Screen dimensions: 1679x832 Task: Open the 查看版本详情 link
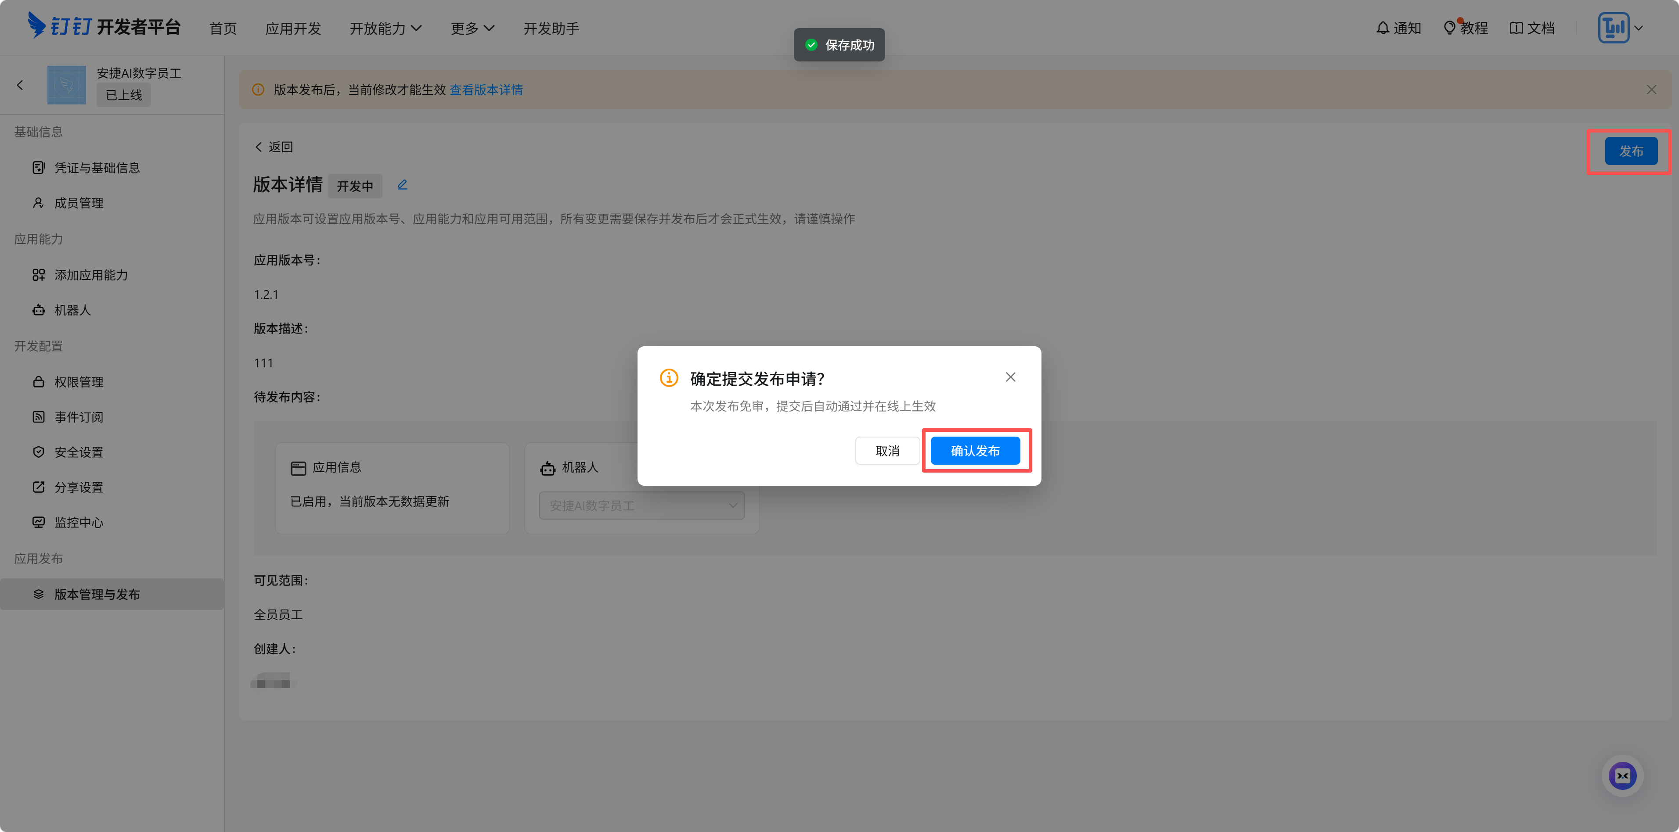pos(486,90)
